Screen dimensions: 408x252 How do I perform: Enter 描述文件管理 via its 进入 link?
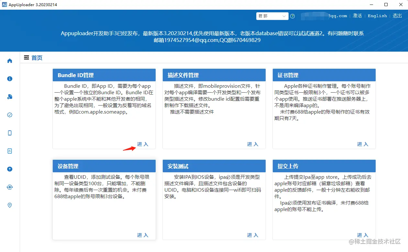[x=253, y=144]
